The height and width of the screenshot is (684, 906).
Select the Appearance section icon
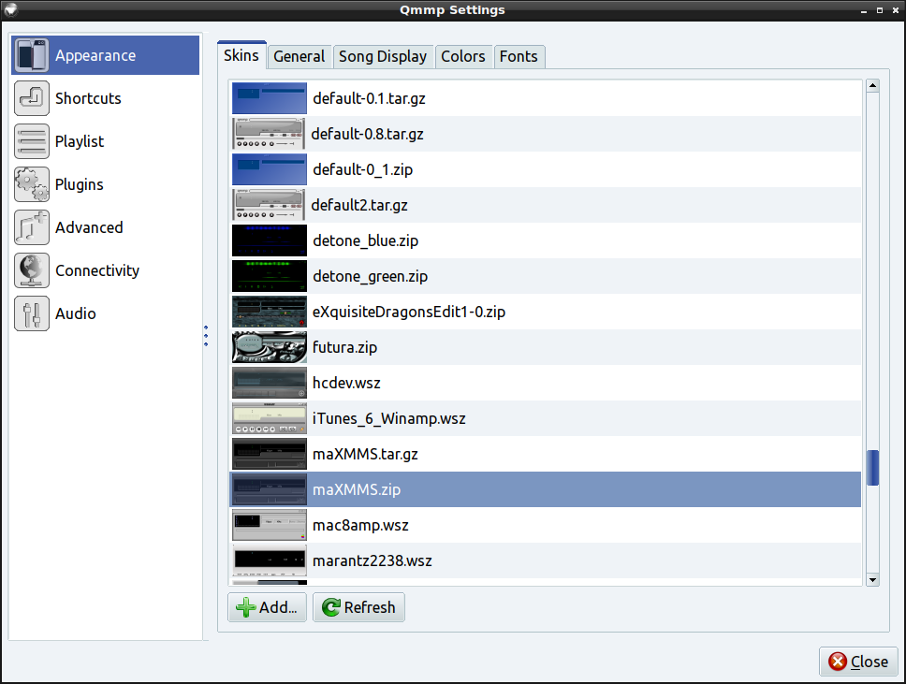tap(32, 55)
